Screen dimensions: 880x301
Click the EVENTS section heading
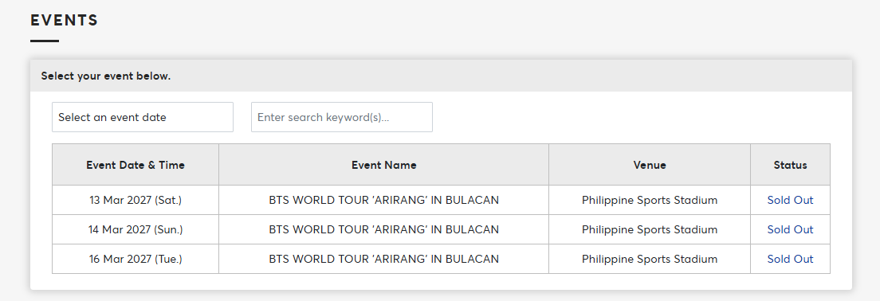[64, 20]
